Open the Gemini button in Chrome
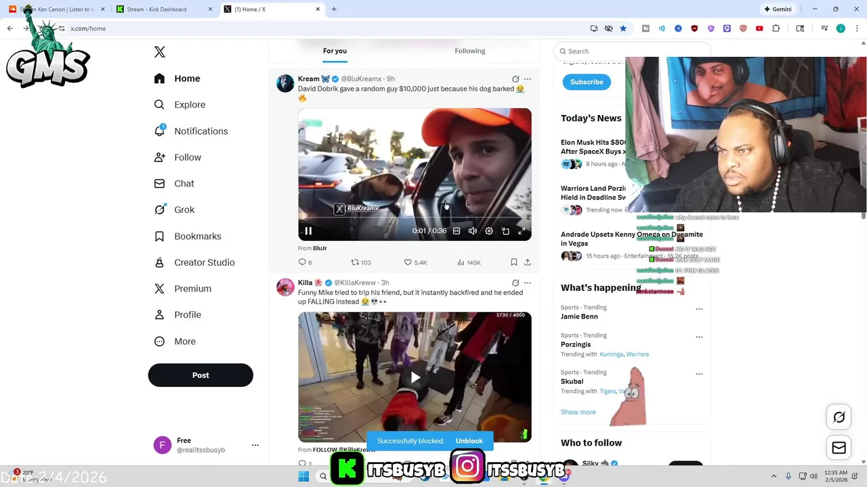The width and height of the screenshot is (867, 487). 778,9
